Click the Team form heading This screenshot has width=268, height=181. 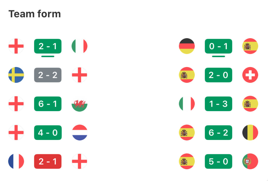pos(35,14)
